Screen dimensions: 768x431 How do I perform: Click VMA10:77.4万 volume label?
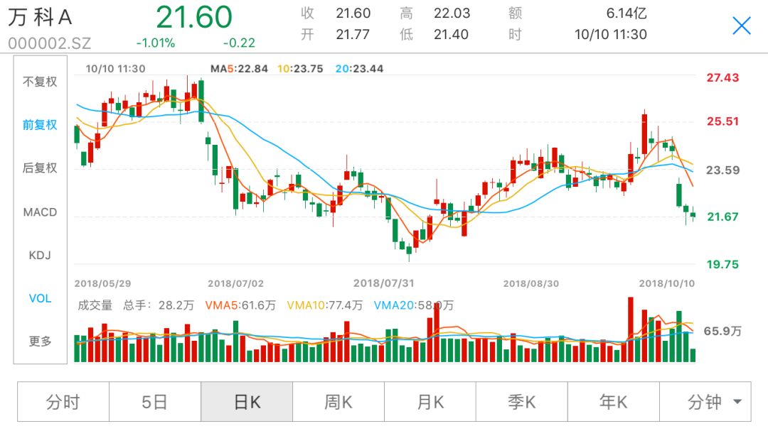coord(325,305)
